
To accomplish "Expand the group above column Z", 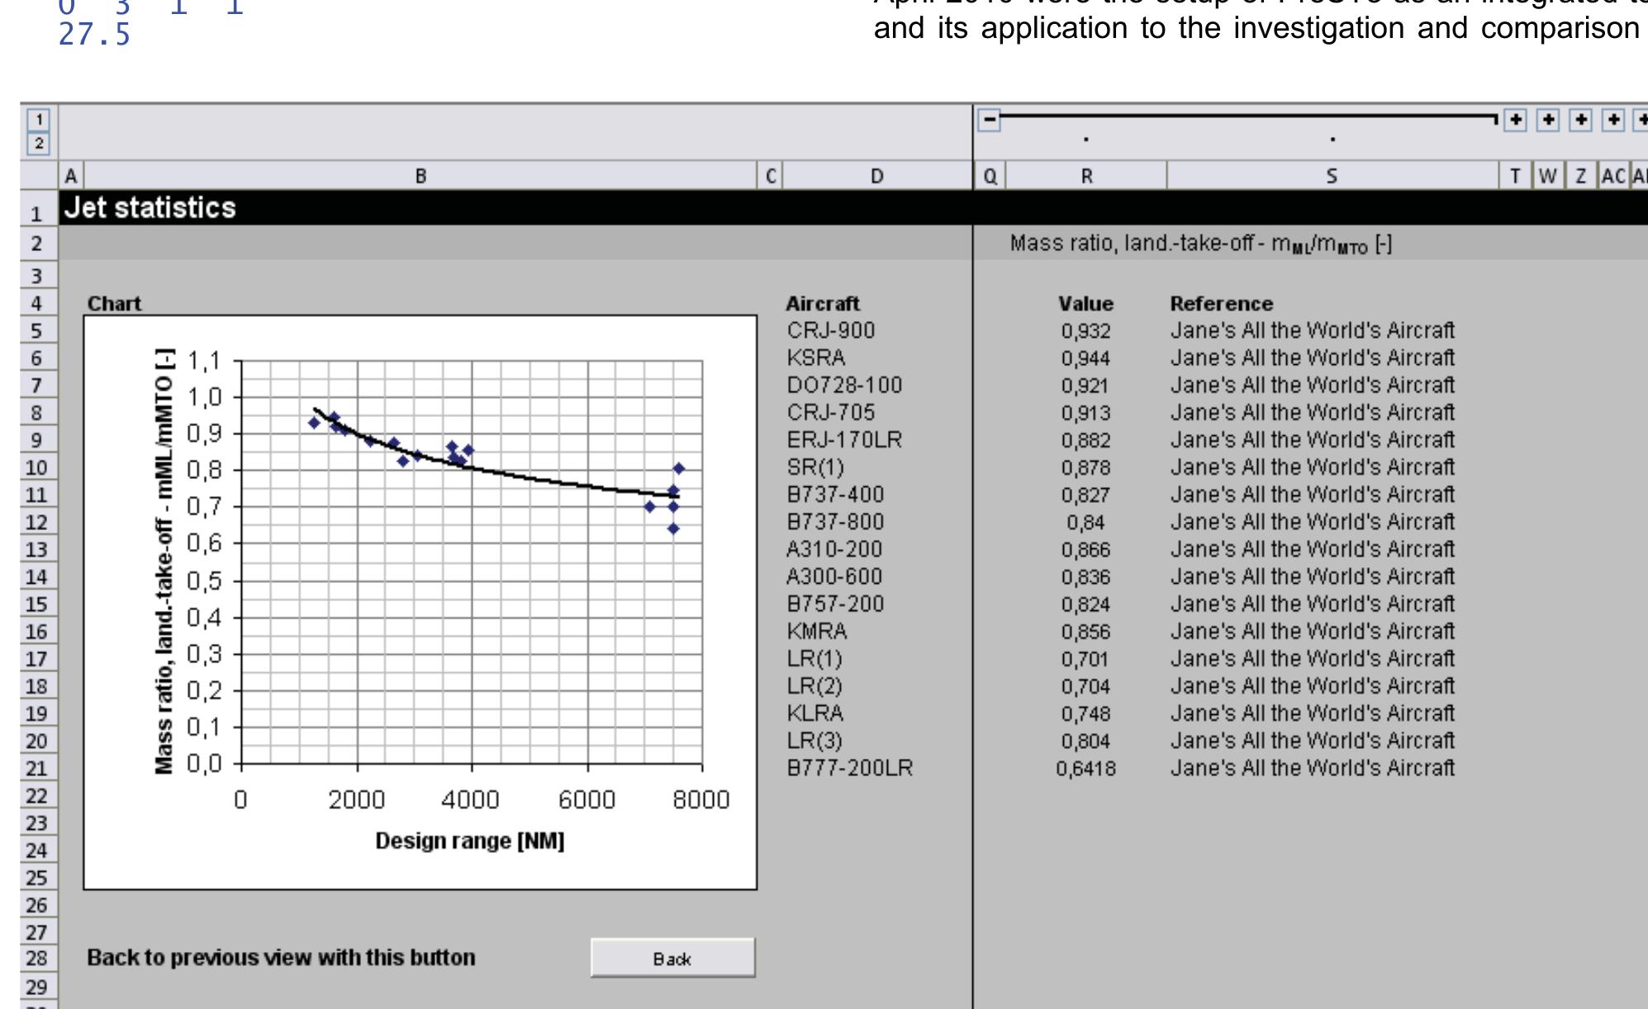I will click(1581, 120).
